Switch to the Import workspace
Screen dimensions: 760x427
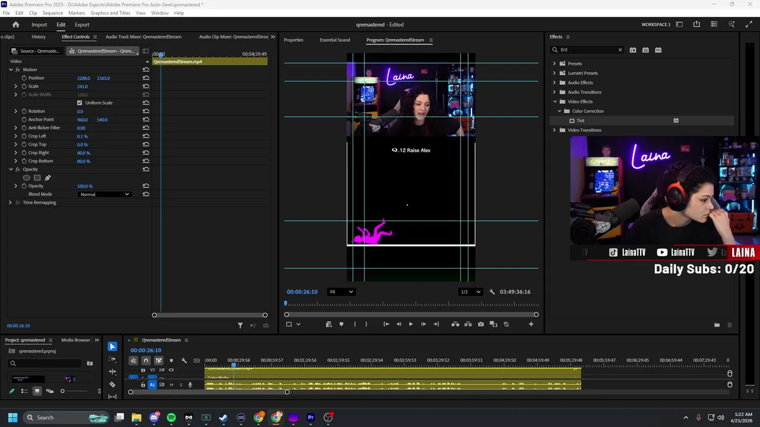(x=39, y=25)
